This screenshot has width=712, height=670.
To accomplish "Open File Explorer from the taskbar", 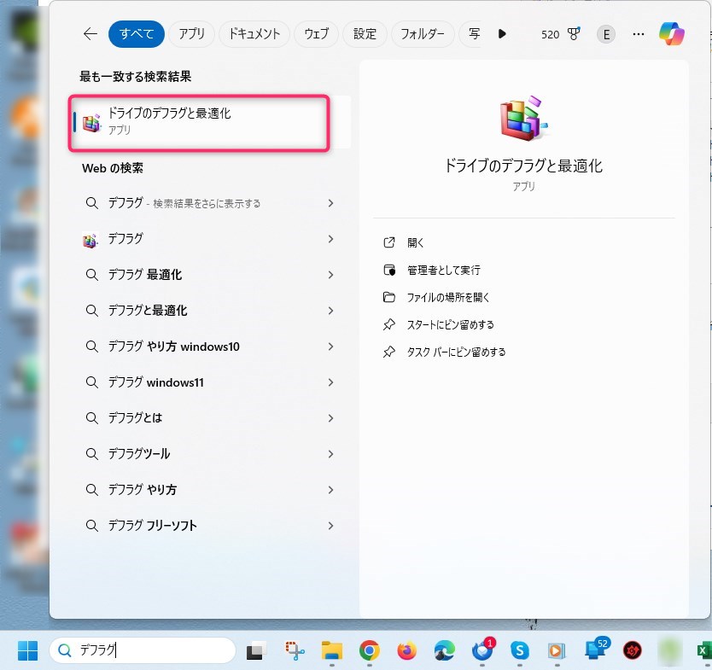I will point(332,651).
